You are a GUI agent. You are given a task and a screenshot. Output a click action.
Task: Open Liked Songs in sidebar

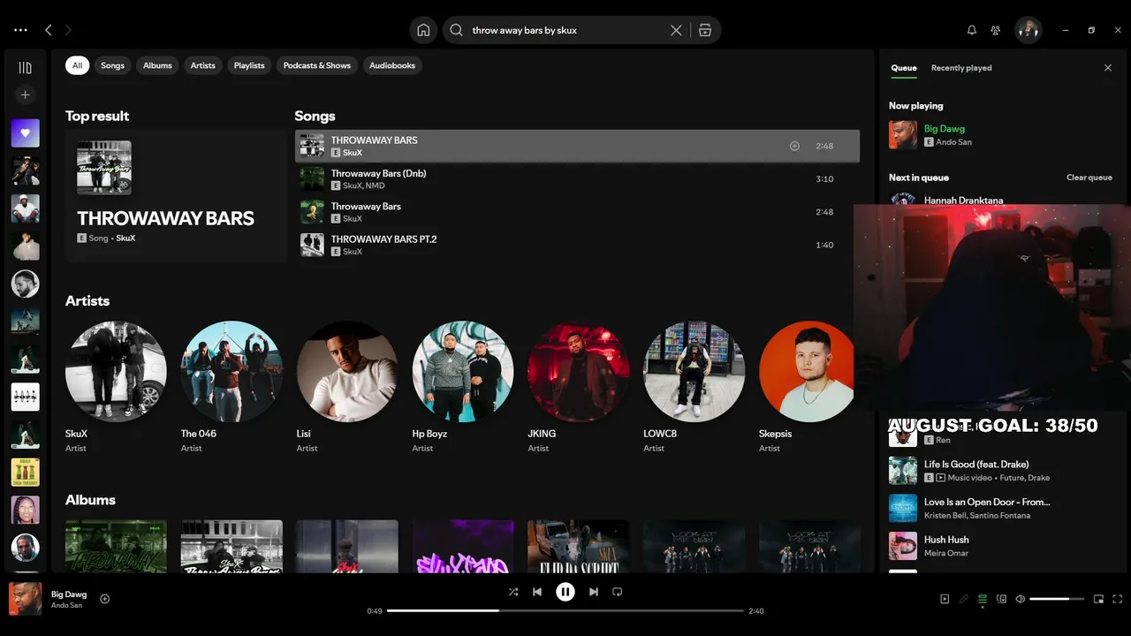25,133
